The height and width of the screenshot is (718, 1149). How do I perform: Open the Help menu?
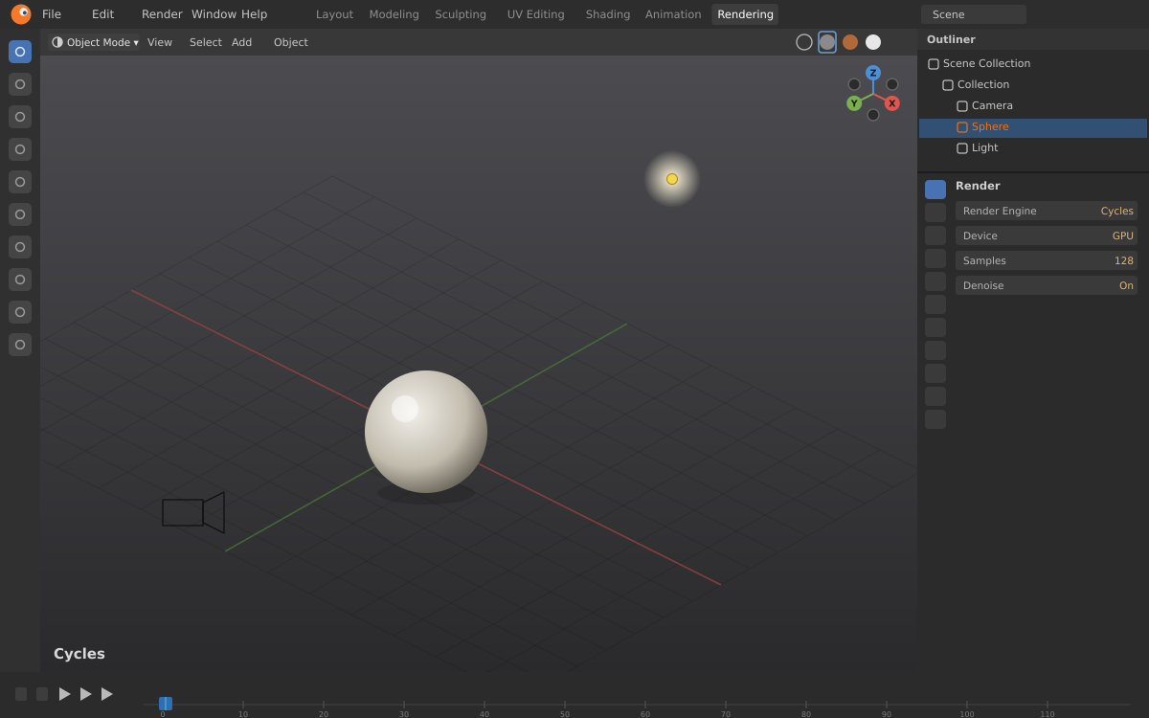click(x=254, y=14)
